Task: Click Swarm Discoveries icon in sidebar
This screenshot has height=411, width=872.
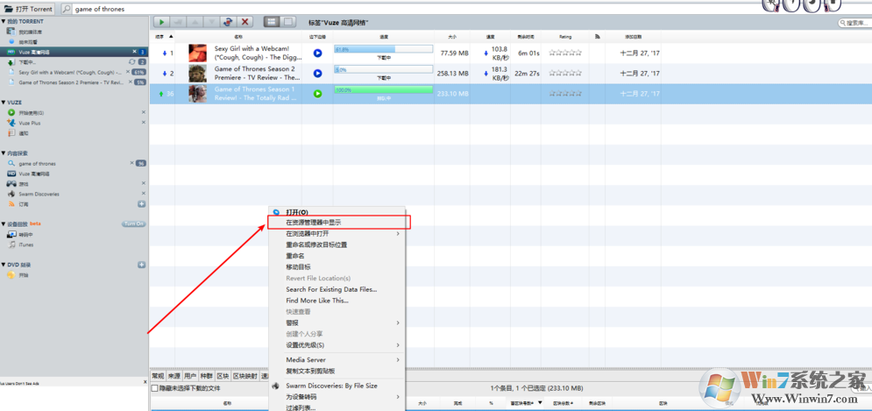Action: click(11, 194)
